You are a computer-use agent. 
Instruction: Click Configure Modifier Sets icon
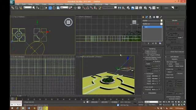coord(160,43)
